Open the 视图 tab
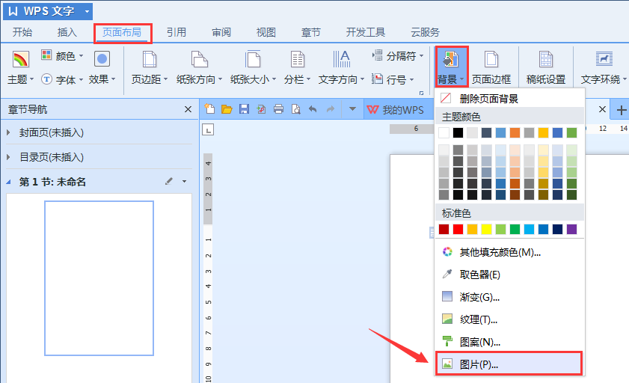This screenshot has height=383, width=629. pos(266,32)
